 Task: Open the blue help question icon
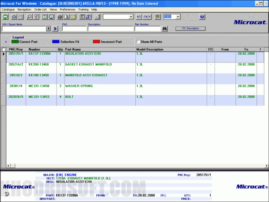(x=202, y=17)
